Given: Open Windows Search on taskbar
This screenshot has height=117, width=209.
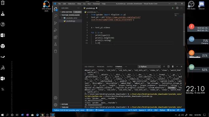Looking at the screenshot, I should [7, 115].
